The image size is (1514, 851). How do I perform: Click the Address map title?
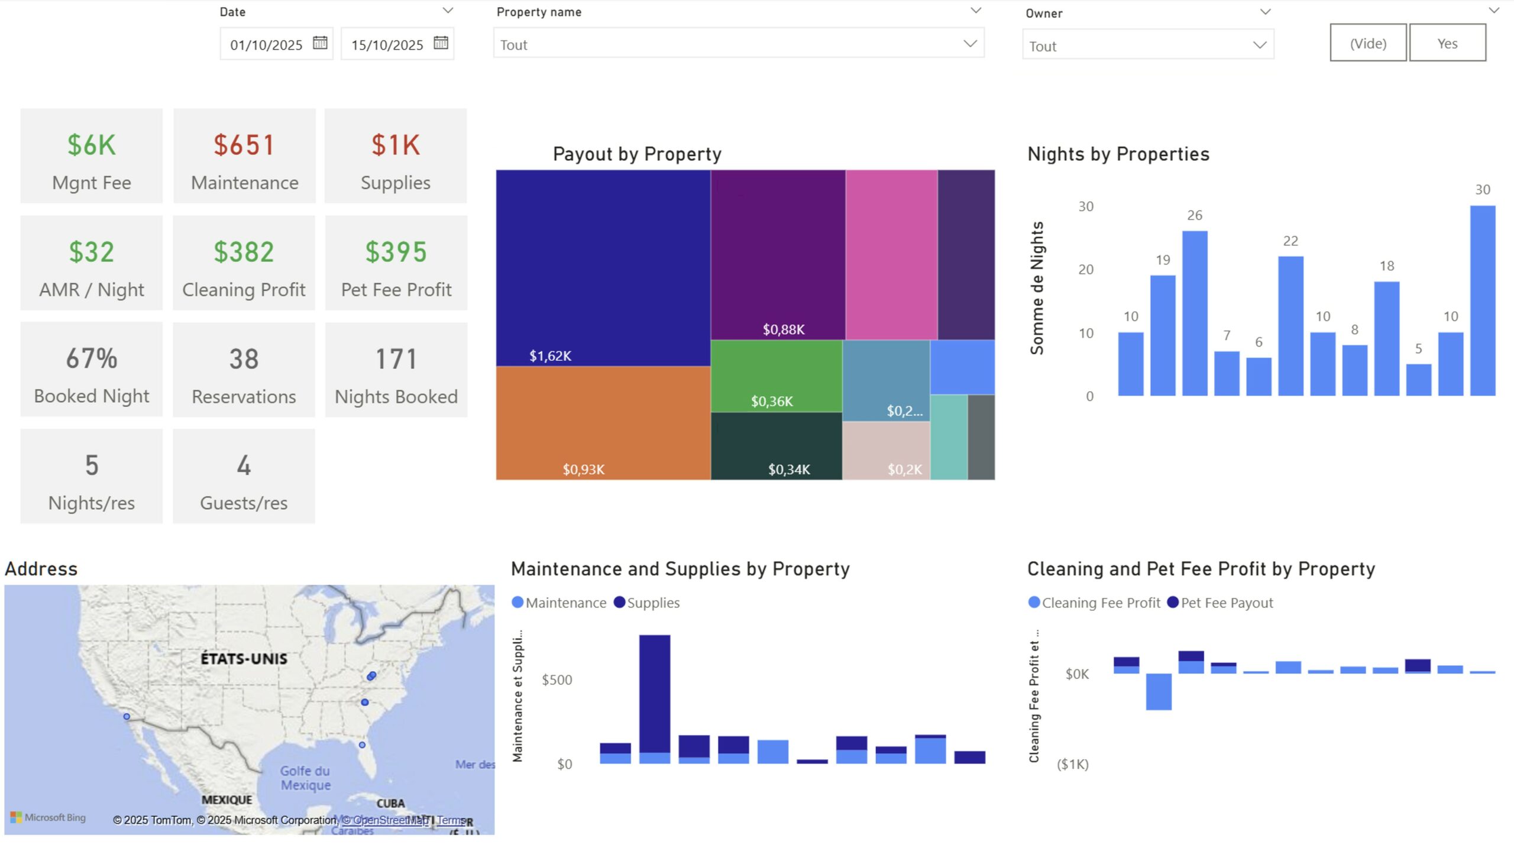(x=41, y=569)
